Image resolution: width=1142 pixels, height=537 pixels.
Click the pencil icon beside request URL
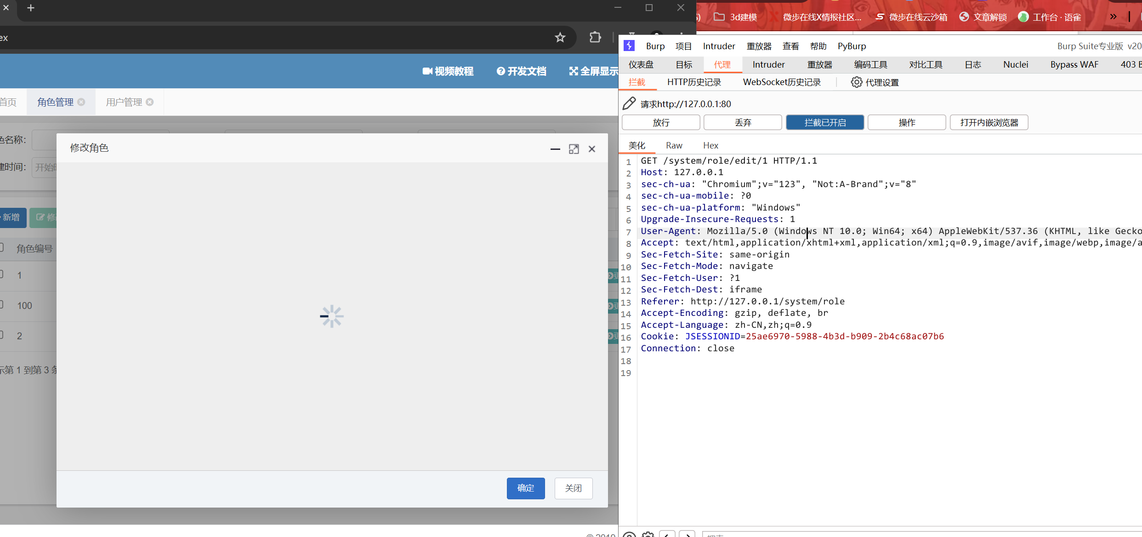point(629,104)
